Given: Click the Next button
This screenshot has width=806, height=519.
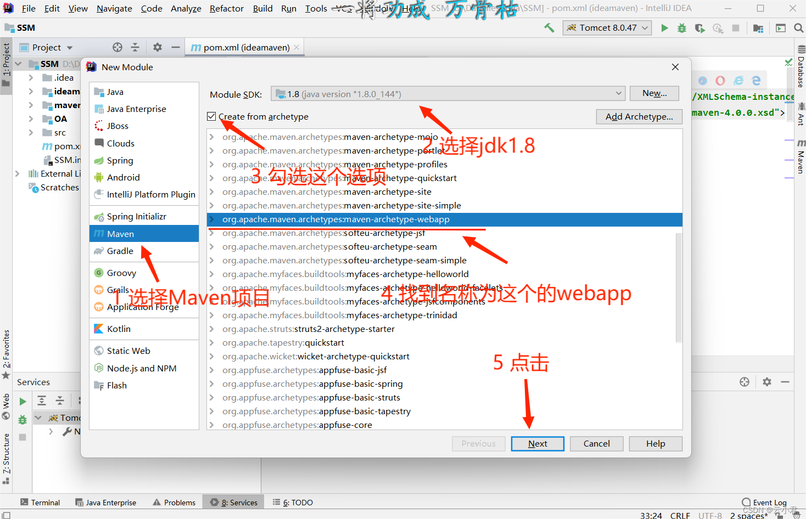Looking at the screenshot, I should pyautogui.click(x=538, y=443).
